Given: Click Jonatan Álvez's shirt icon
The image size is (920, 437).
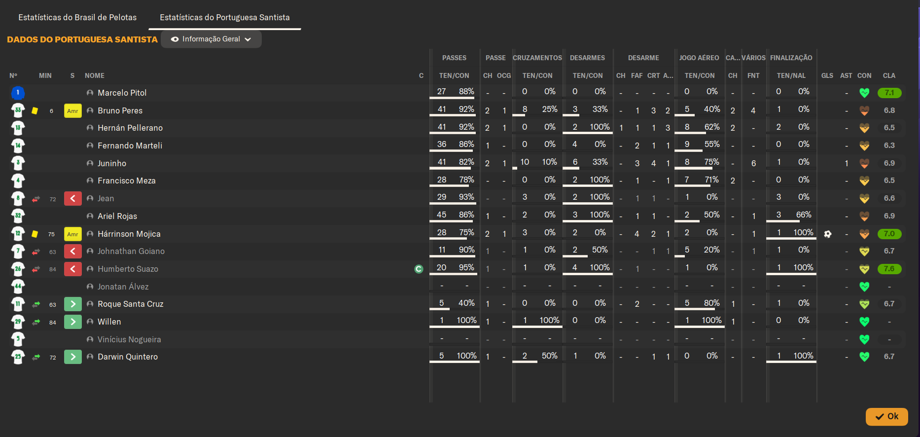Looking at the screenshot, I should click(18, 287).
